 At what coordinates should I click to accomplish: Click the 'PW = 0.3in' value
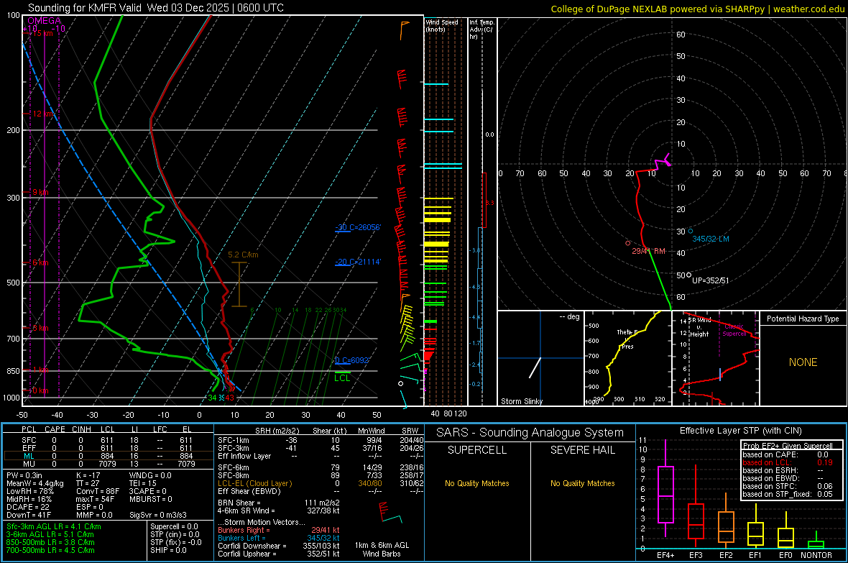coord(24,475)
